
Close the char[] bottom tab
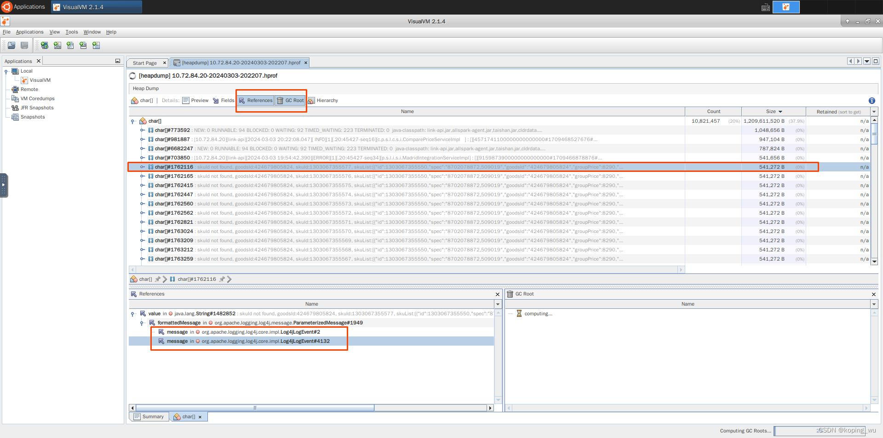[x=200, y=417]
